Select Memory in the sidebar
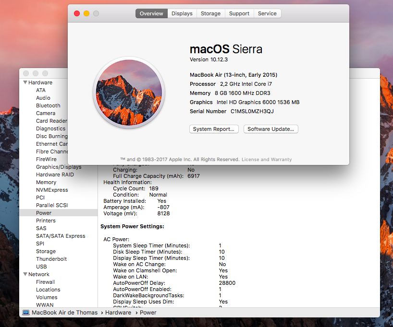Screen dimensions: 393x327 coord(46,182)
